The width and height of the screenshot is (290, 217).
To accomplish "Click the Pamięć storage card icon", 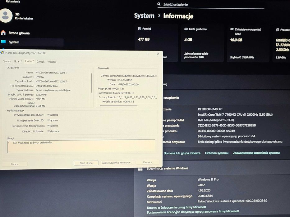I will click(139, 29).
